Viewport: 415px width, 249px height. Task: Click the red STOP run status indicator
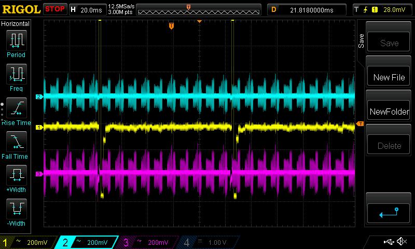click(55, 9)
